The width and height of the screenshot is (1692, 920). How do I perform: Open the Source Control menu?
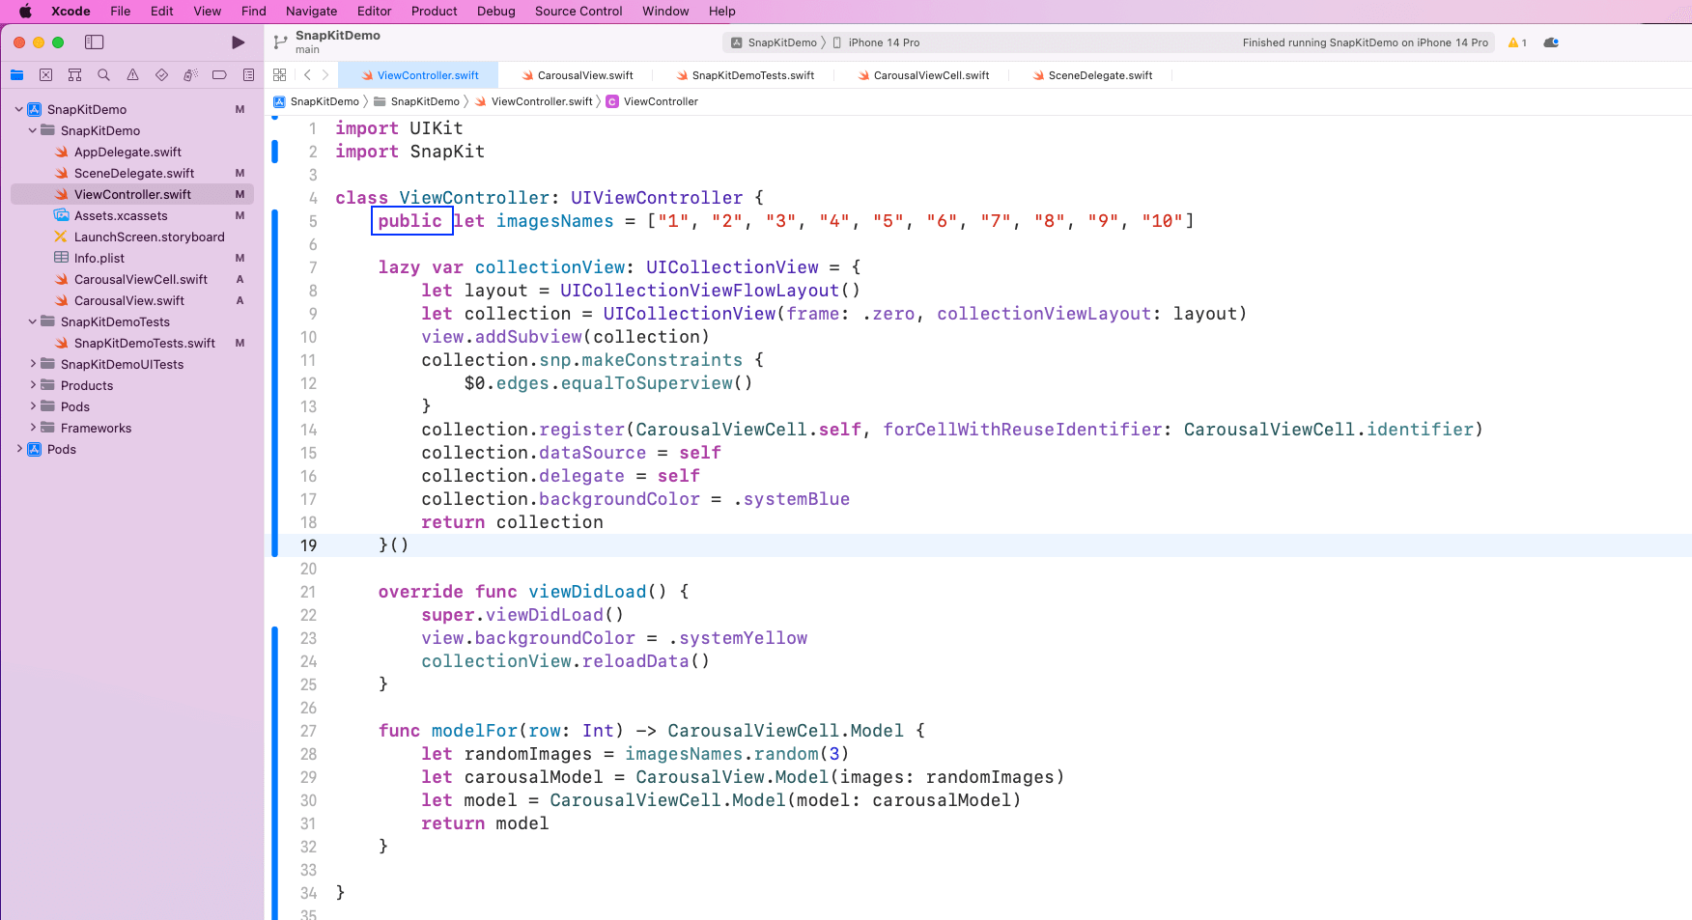578,12
